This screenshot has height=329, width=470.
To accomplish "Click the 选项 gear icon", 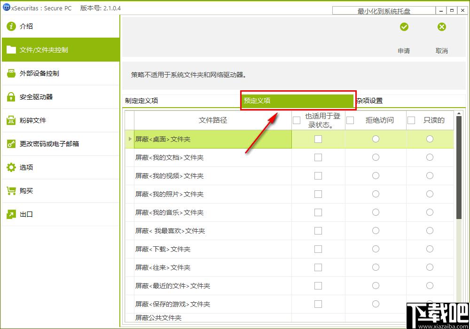I will pos(11,167).
